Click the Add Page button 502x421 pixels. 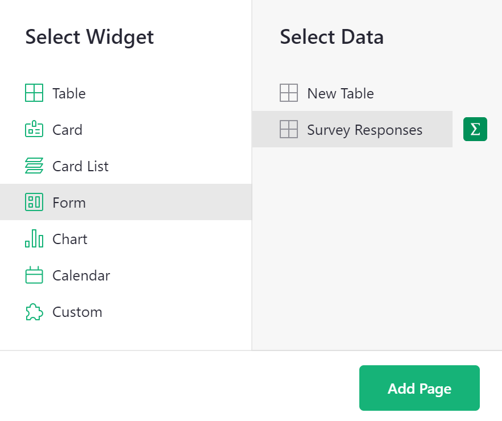(x=419, y=387)
